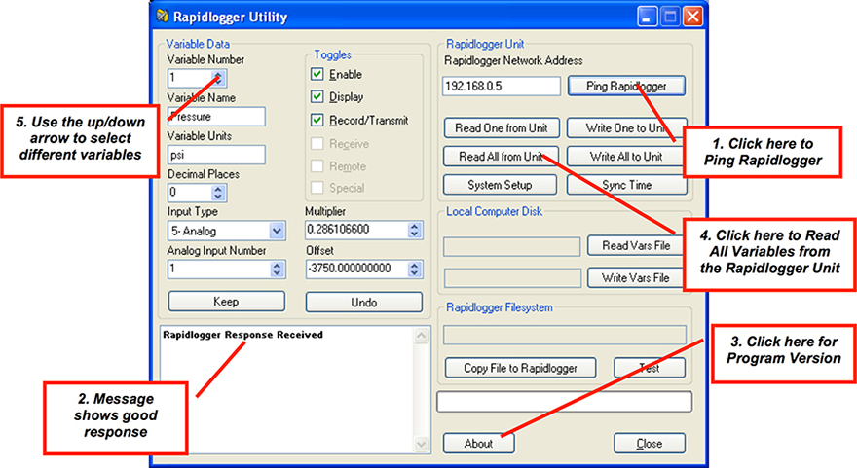The image size is (857, 468).
Task: Click the Sync Time button
Action: pos(626,185)
